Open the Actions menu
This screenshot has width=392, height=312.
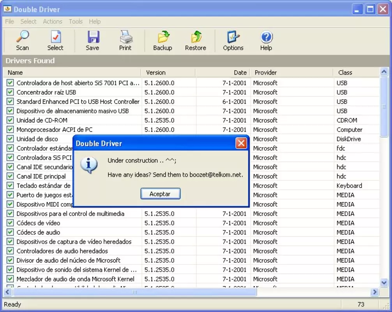point(53,21)
